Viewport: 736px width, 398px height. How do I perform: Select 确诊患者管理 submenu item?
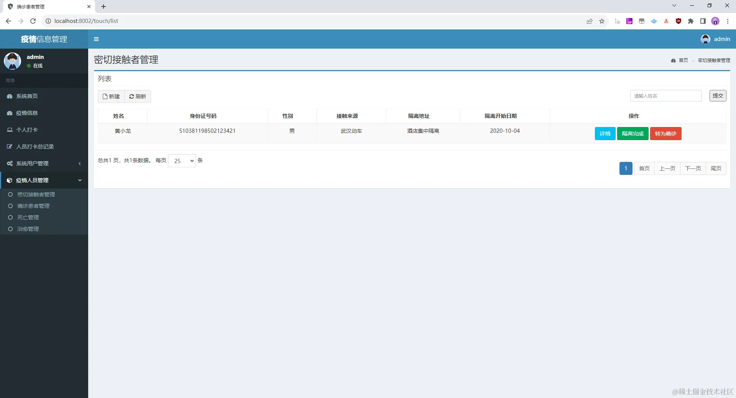pyautogui.click(x=33, y=206)
